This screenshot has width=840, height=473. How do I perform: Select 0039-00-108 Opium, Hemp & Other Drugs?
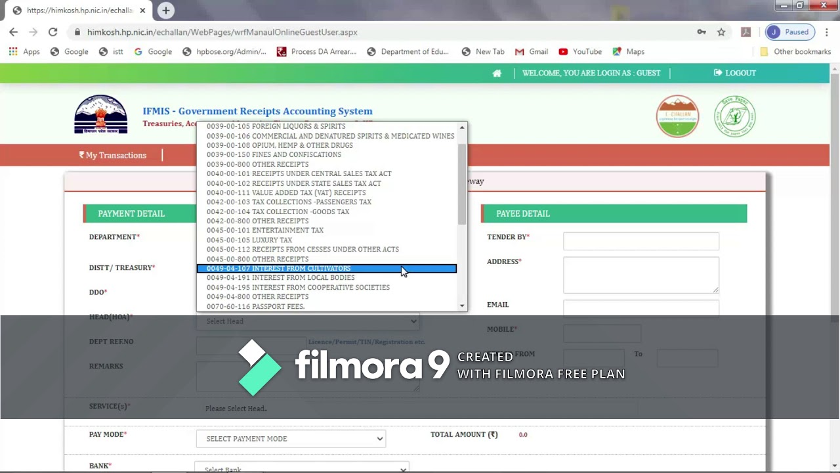pos(327,145)
